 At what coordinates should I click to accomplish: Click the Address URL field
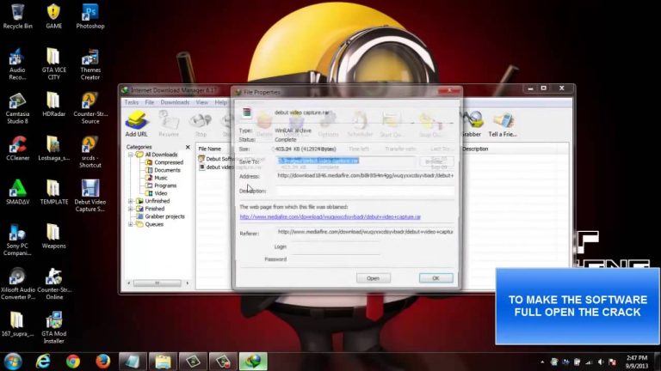coord(366,176)
